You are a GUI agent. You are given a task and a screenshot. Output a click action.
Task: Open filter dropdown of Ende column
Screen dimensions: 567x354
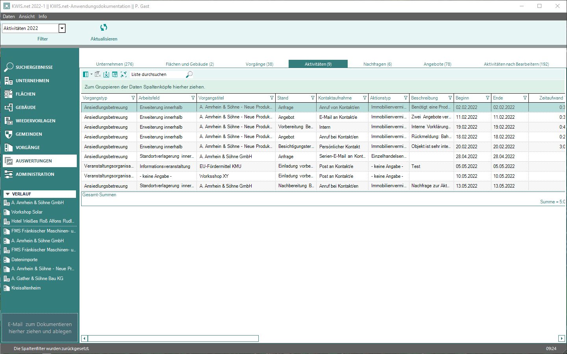525,98
